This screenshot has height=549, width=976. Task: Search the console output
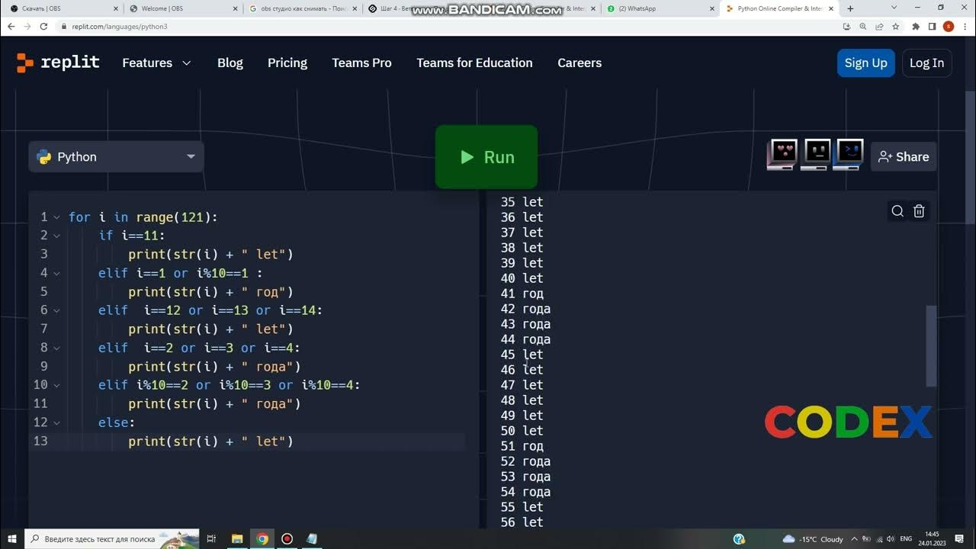click(897, 211)
